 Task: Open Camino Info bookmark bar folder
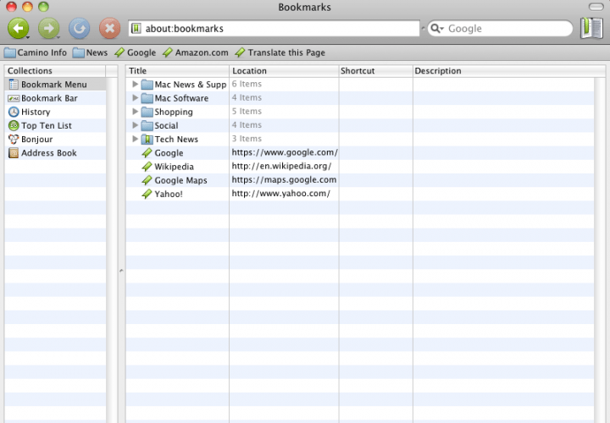click(36, 52)
